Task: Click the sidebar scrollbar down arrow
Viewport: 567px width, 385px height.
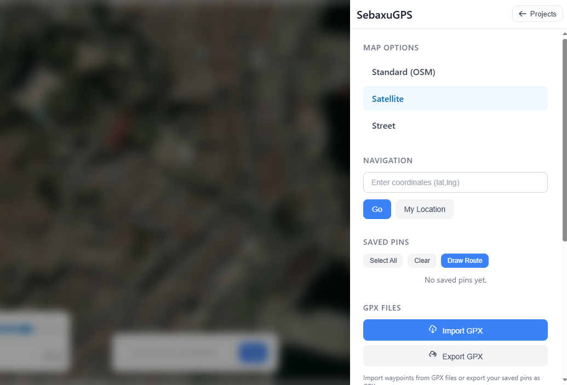Action: click(564, 380)
